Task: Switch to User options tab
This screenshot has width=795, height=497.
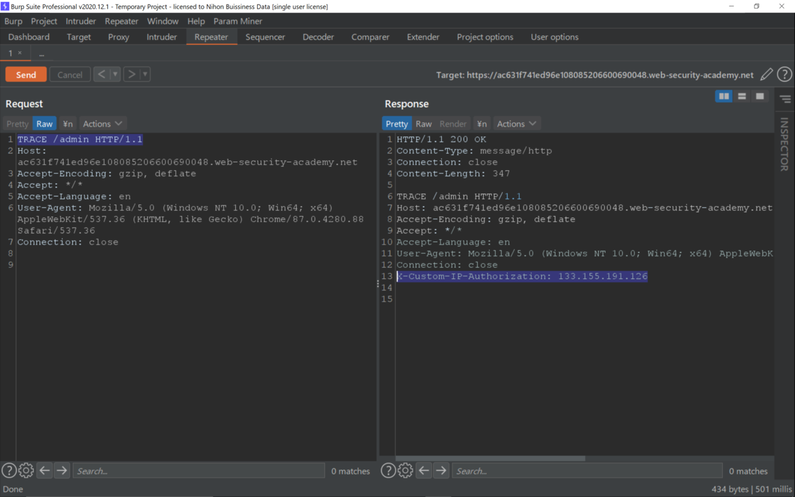Action: pyautogui.click(x=555, y=37)
